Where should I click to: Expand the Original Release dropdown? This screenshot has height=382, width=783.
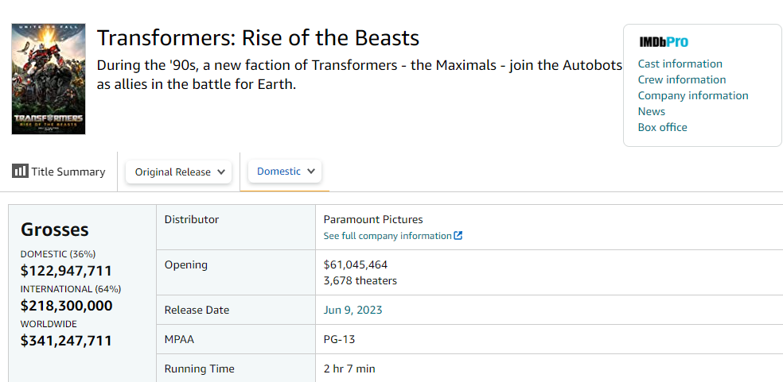[x=179, y=172]
